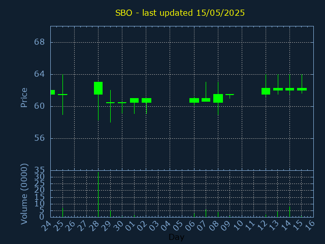Click the price axis value 68
325x244 pixels.
pyautogui.click(x=40, y=42)
